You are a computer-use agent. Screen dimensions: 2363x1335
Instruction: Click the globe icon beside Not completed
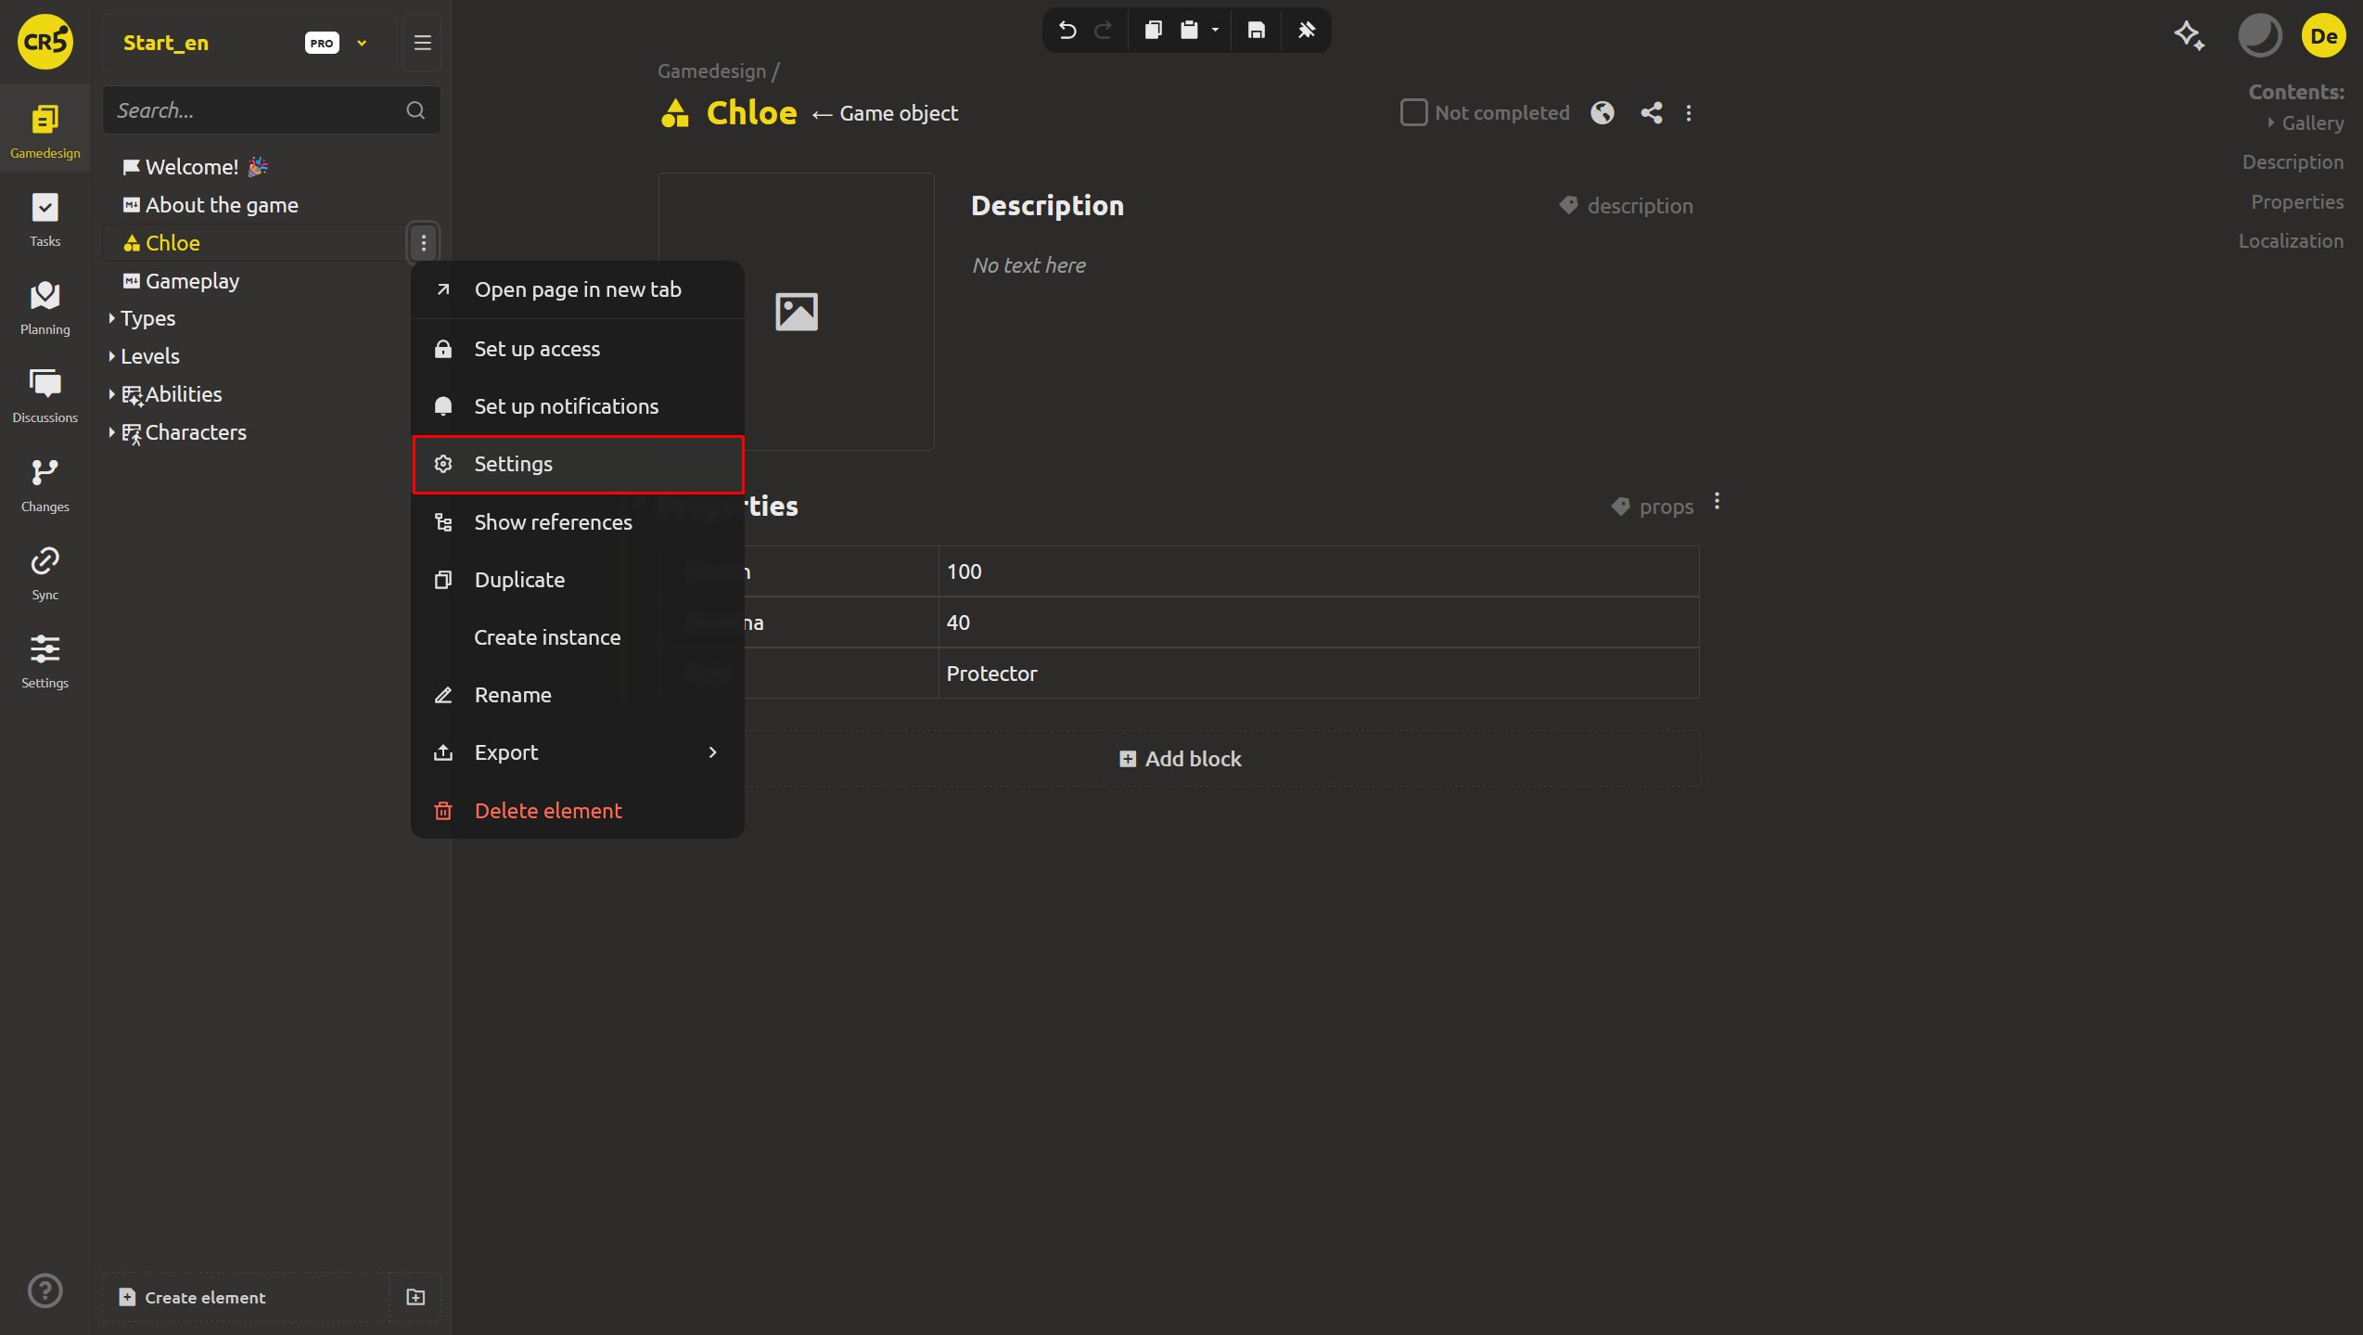(1603, 113)
